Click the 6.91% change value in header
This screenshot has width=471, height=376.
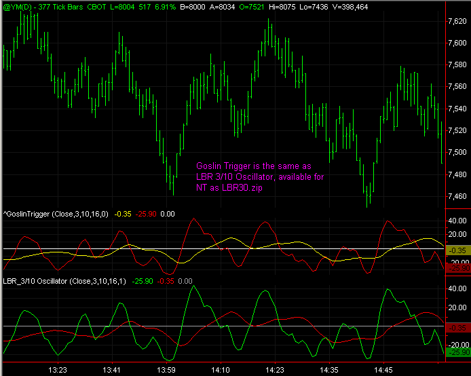coord(165,7)
